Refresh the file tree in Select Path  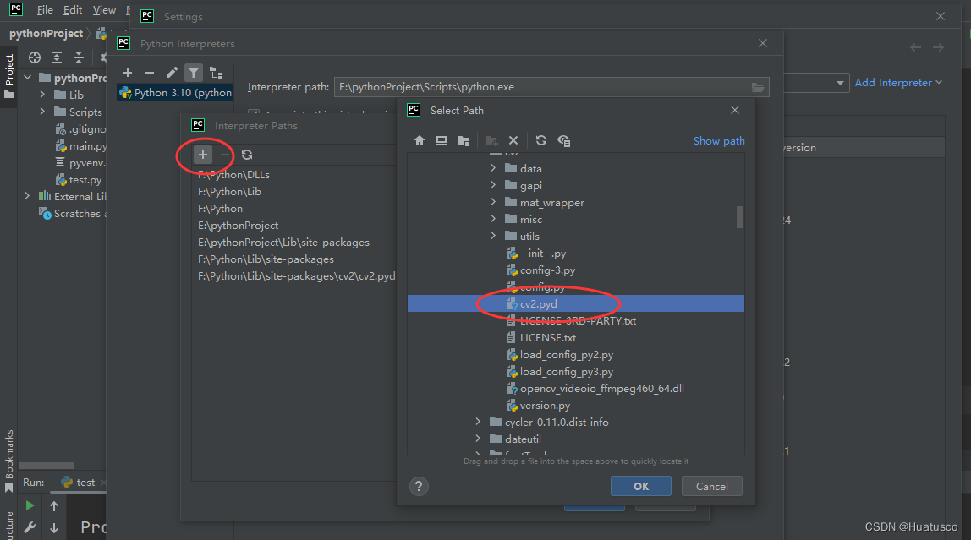click(x=541, y=140)
